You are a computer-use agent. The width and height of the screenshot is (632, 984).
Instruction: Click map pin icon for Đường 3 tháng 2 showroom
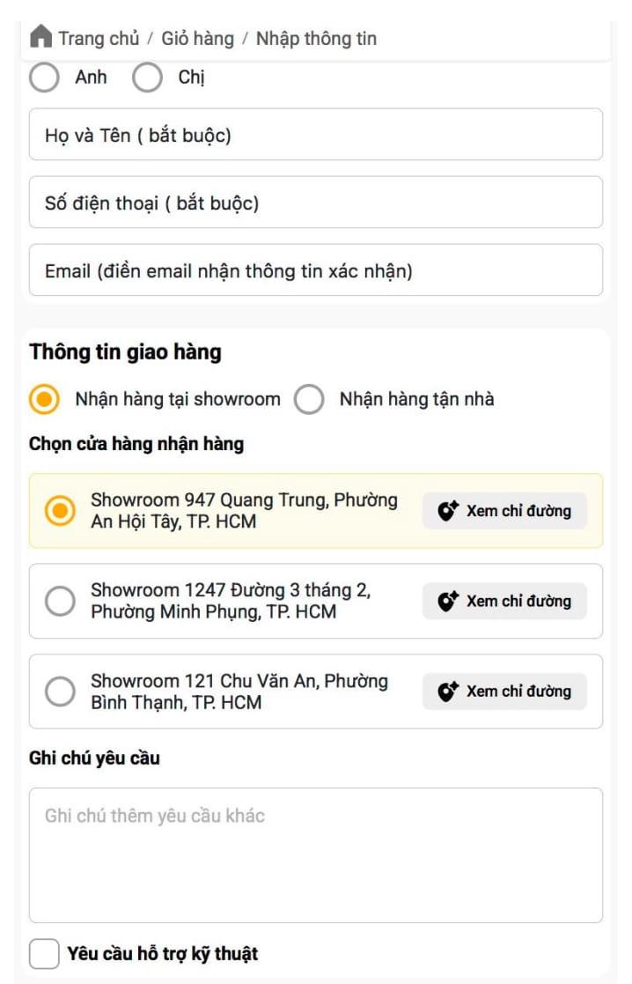point(449,601)
